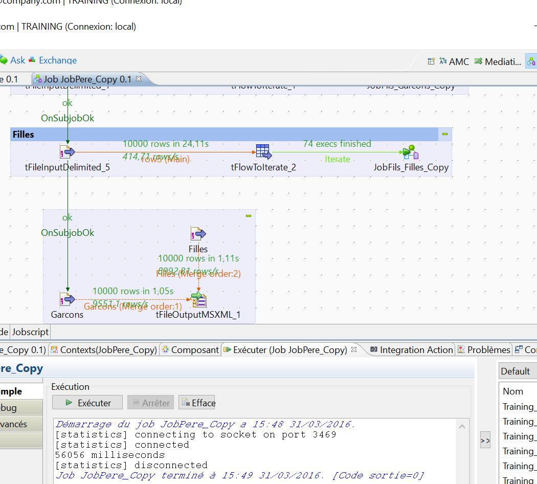Click the AMC perspective icon
537x484 pixels.
(443, 61)
